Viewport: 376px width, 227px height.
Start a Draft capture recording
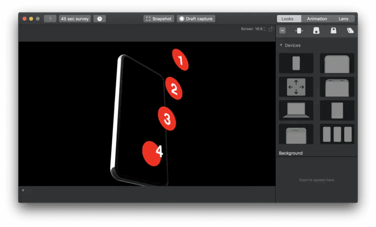[x=196, y=19]
